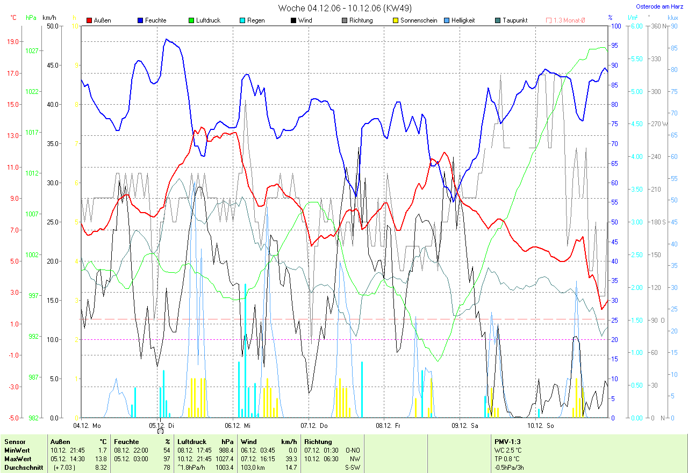
Task: Click the circle marker below 05.12. tick
Action: [x=160, y=431]
